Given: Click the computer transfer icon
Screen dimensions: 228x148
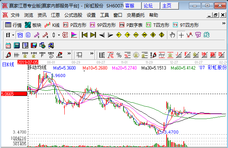Looking at the screenshot, I should point(51,45).
